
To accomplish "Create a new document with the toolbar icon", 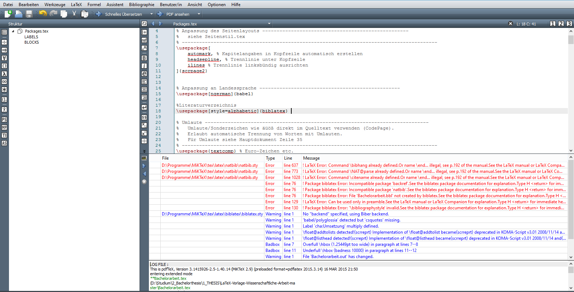I will 8,14.
